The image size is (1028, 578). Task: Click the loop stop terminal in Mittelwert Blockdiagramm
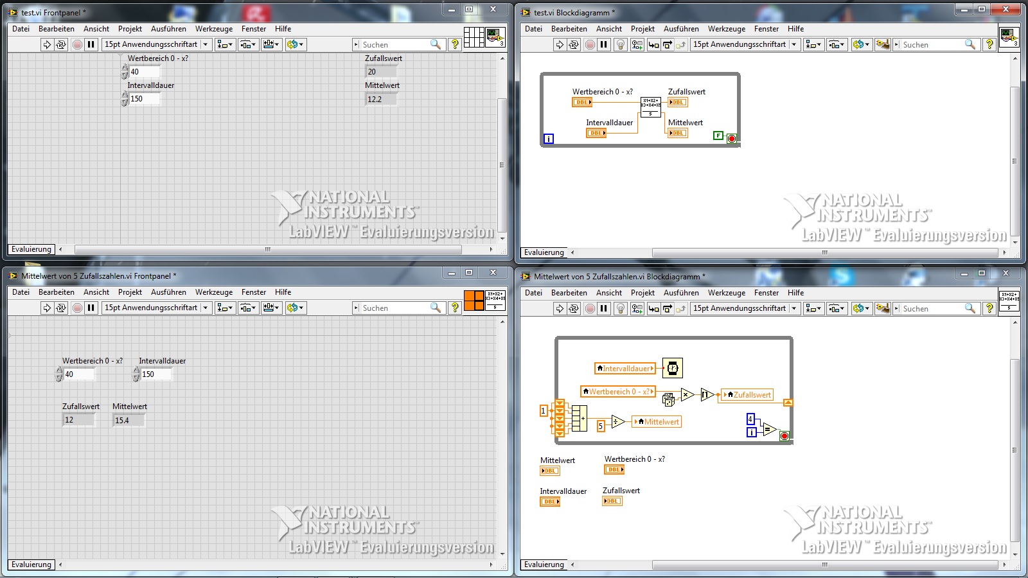pyautogui.click(x=784, y=435)
